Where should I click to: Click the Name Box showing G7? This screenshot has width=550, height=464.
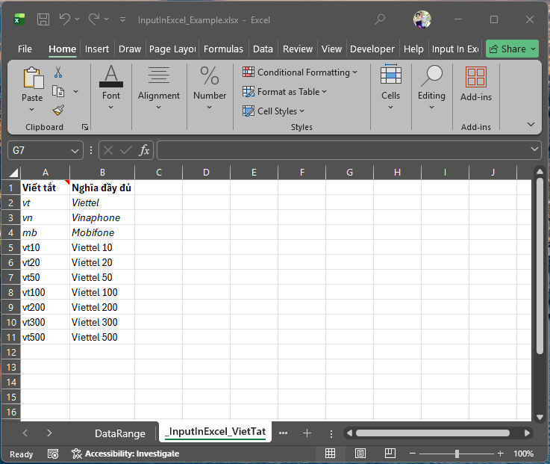(x=40, y=150)
